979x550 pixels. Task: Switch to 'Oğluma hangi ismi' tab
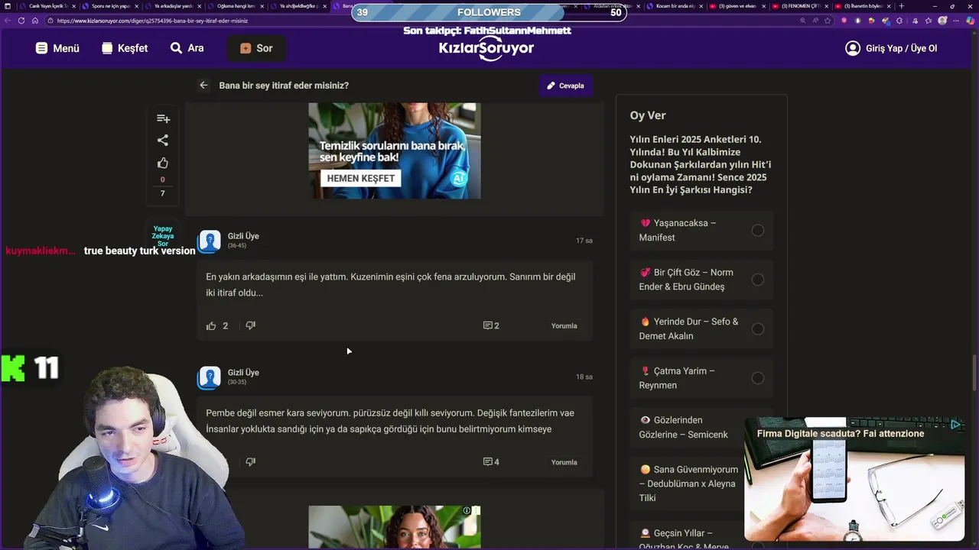[x=236, y=6]
